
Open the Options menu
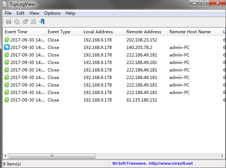click(52, 13)
